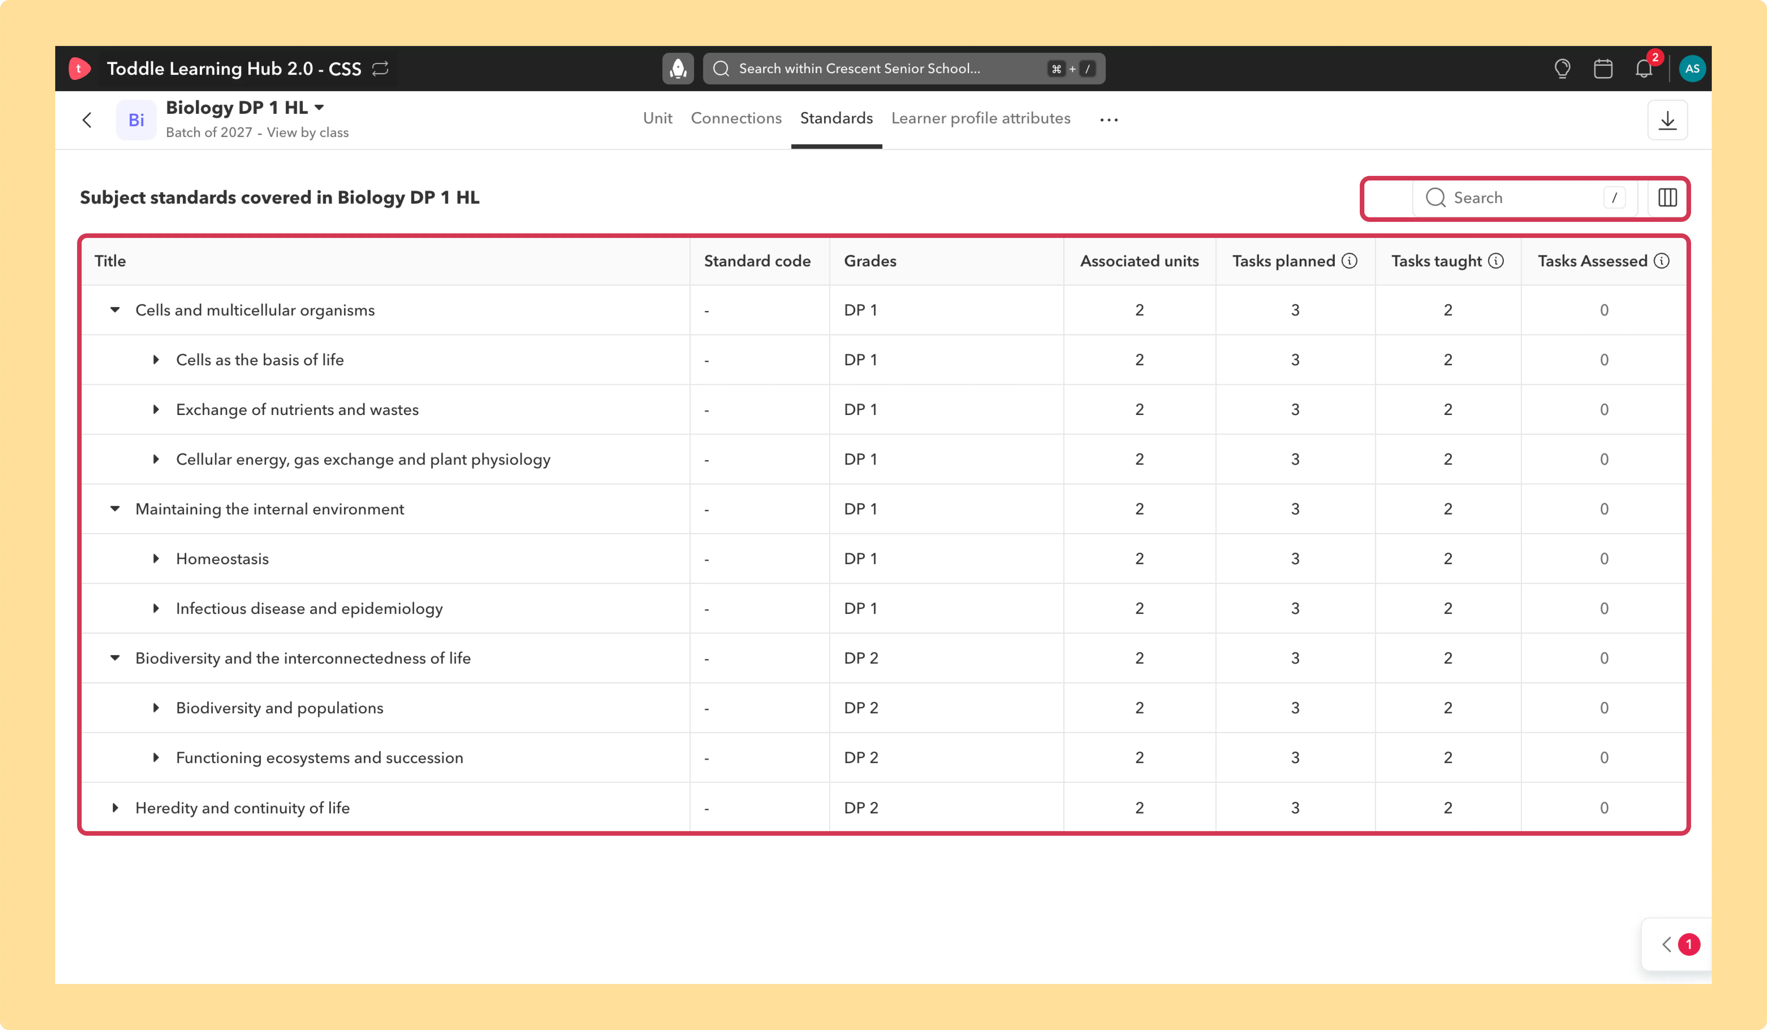Click DP 1 grade for Exchange of nutrients
Image resolution: width=1767 pixels, height=1030 pixels.
tap(860, 409)
